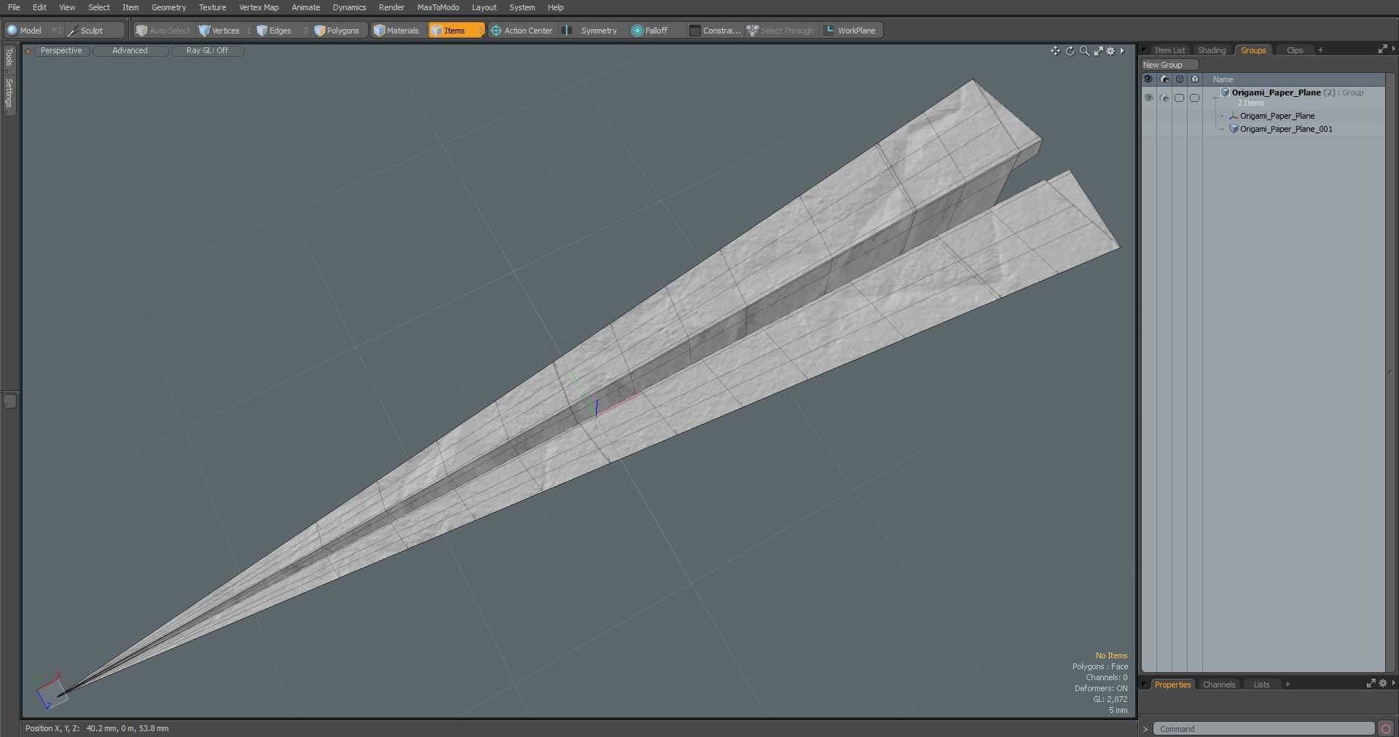Toggle third column checkbox for Origami_Paper_Plane group
This screenshot has height=737, width=1399.
pos(1179,98)
